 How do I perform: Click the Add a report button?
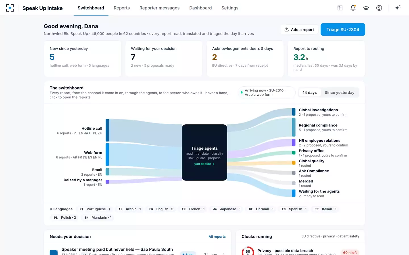(299, 29)
